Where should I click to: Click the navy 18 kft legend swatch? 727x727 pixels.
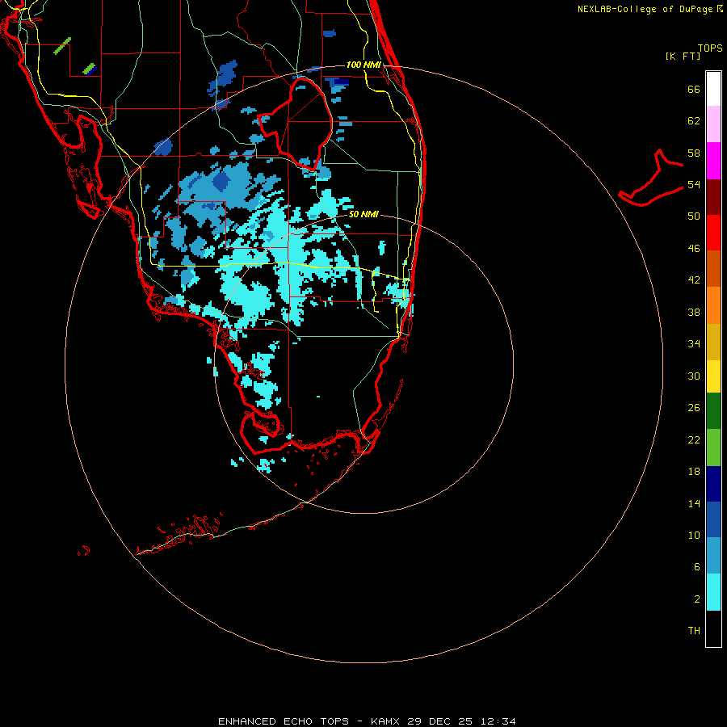coord(713,484)
